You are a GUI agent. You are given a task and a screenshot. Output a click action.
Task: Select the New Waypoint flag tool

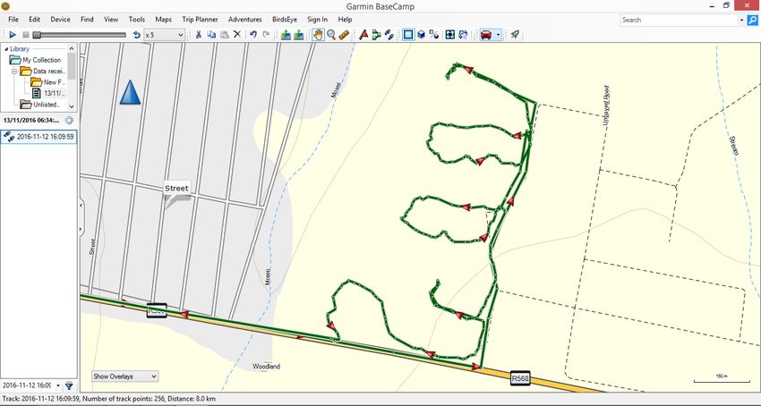(x=363, y=35)
